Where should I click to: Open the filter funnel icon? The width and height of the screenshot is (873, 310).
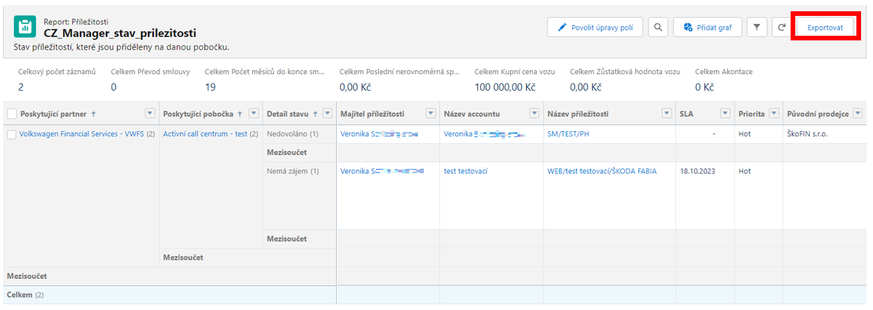coord(757,27)
